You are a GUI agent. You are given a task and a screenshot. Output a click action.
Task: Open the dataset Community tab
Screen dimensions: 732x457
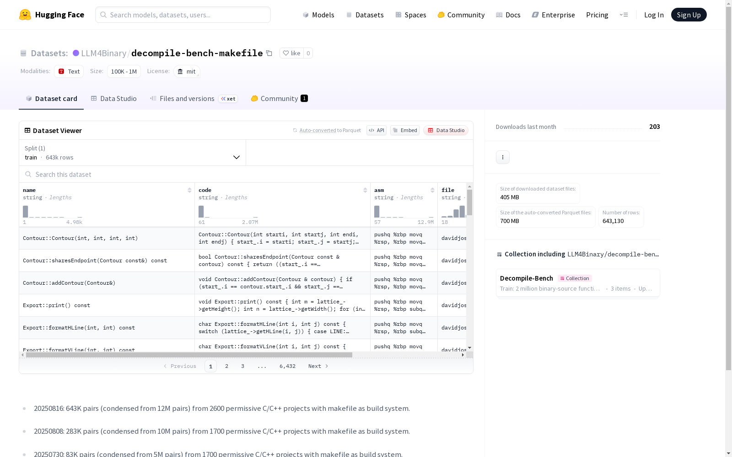click(279, 99)
